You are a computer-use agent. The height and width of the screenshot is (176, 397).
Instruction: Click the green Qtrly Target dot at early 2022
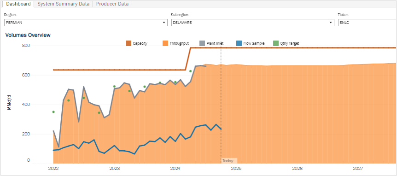[53, 112]
